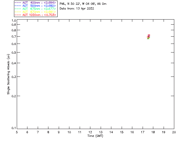Click the y-axis tick label 1.0
This screenshot has width=179, height=143.
14,20
